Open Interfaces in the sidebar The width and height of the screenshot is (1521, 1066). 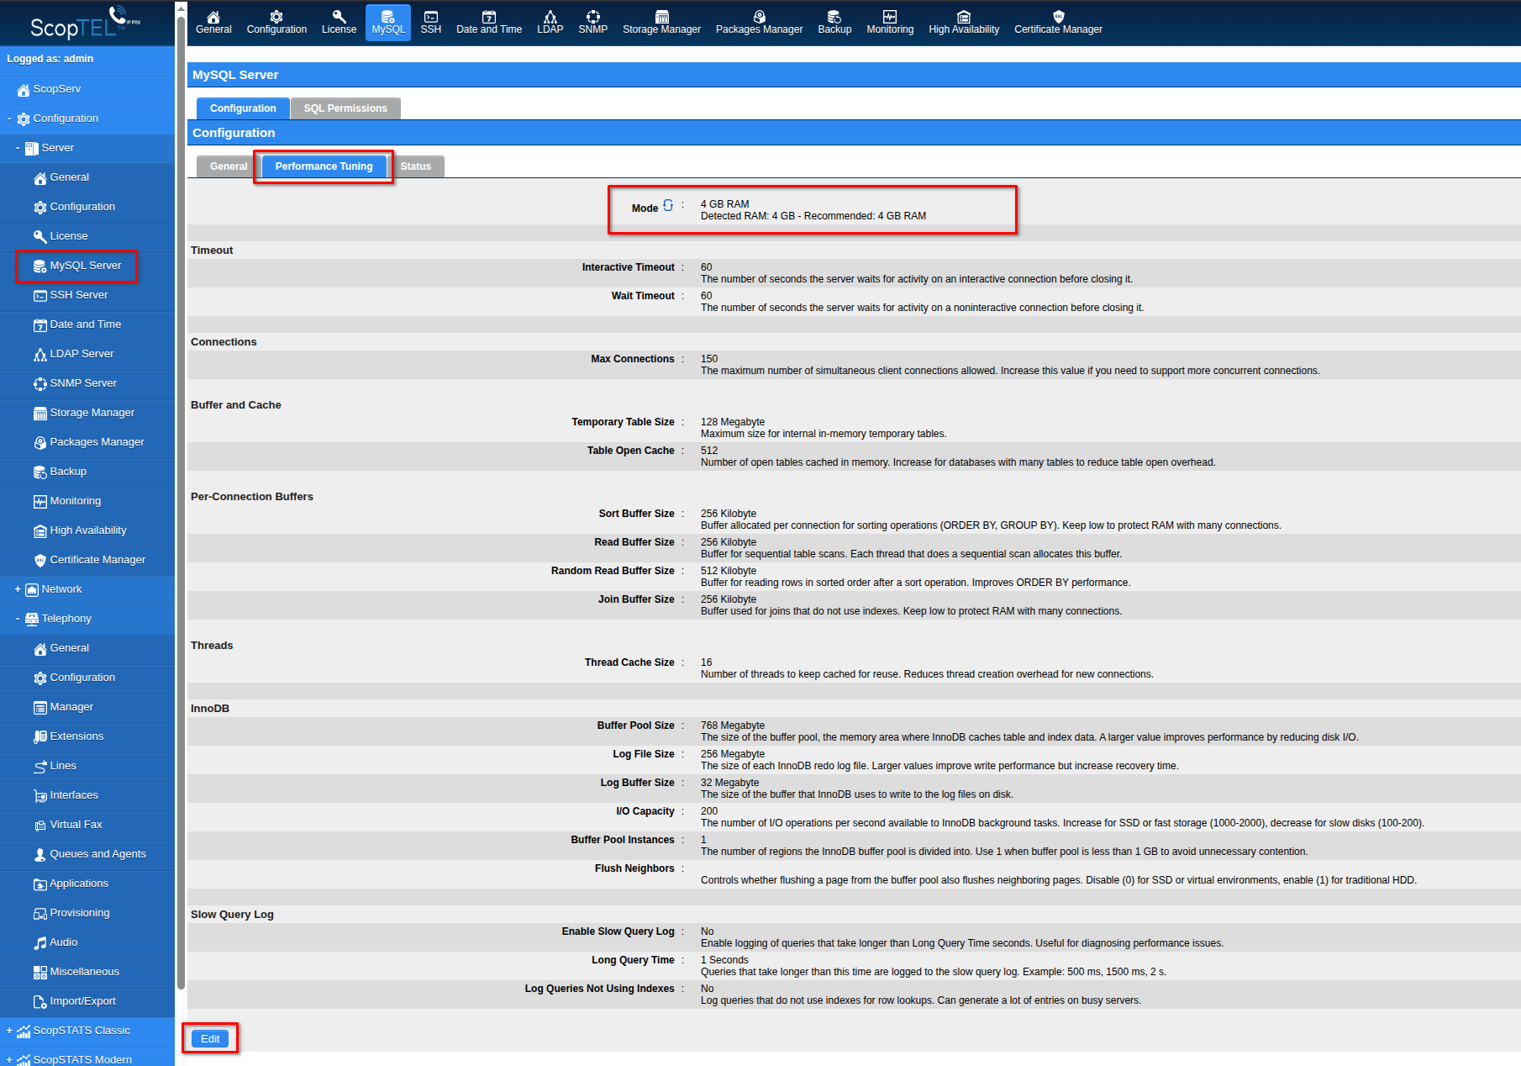pos(66,795)
